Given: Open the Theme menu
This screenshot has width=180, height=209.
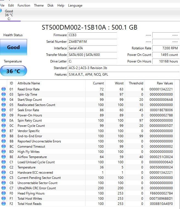Looking at the screenshot, I should pyautogui.click(x=39, y=5).
